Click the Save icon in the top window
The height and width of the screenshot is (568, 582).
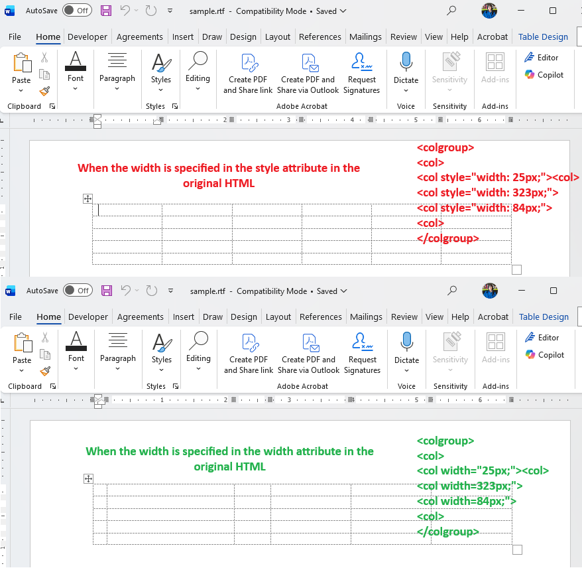click(x=106, y=11)
